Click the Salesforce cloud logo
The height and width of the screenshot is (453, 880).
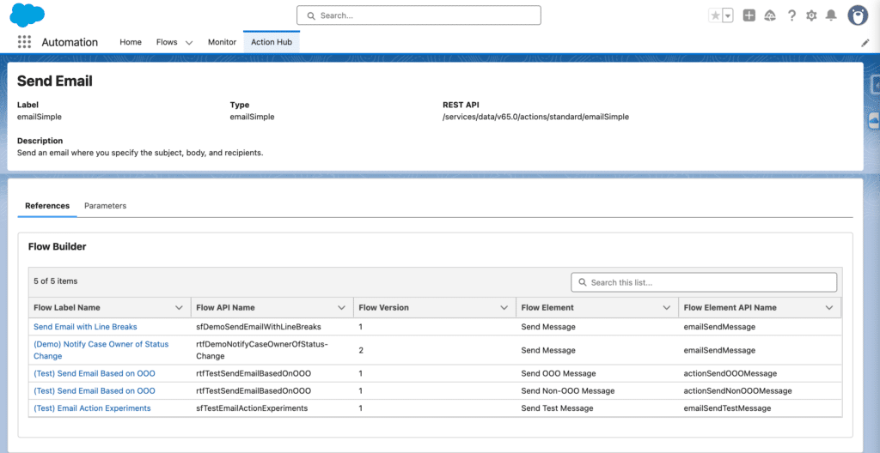(x=27, y=15)
